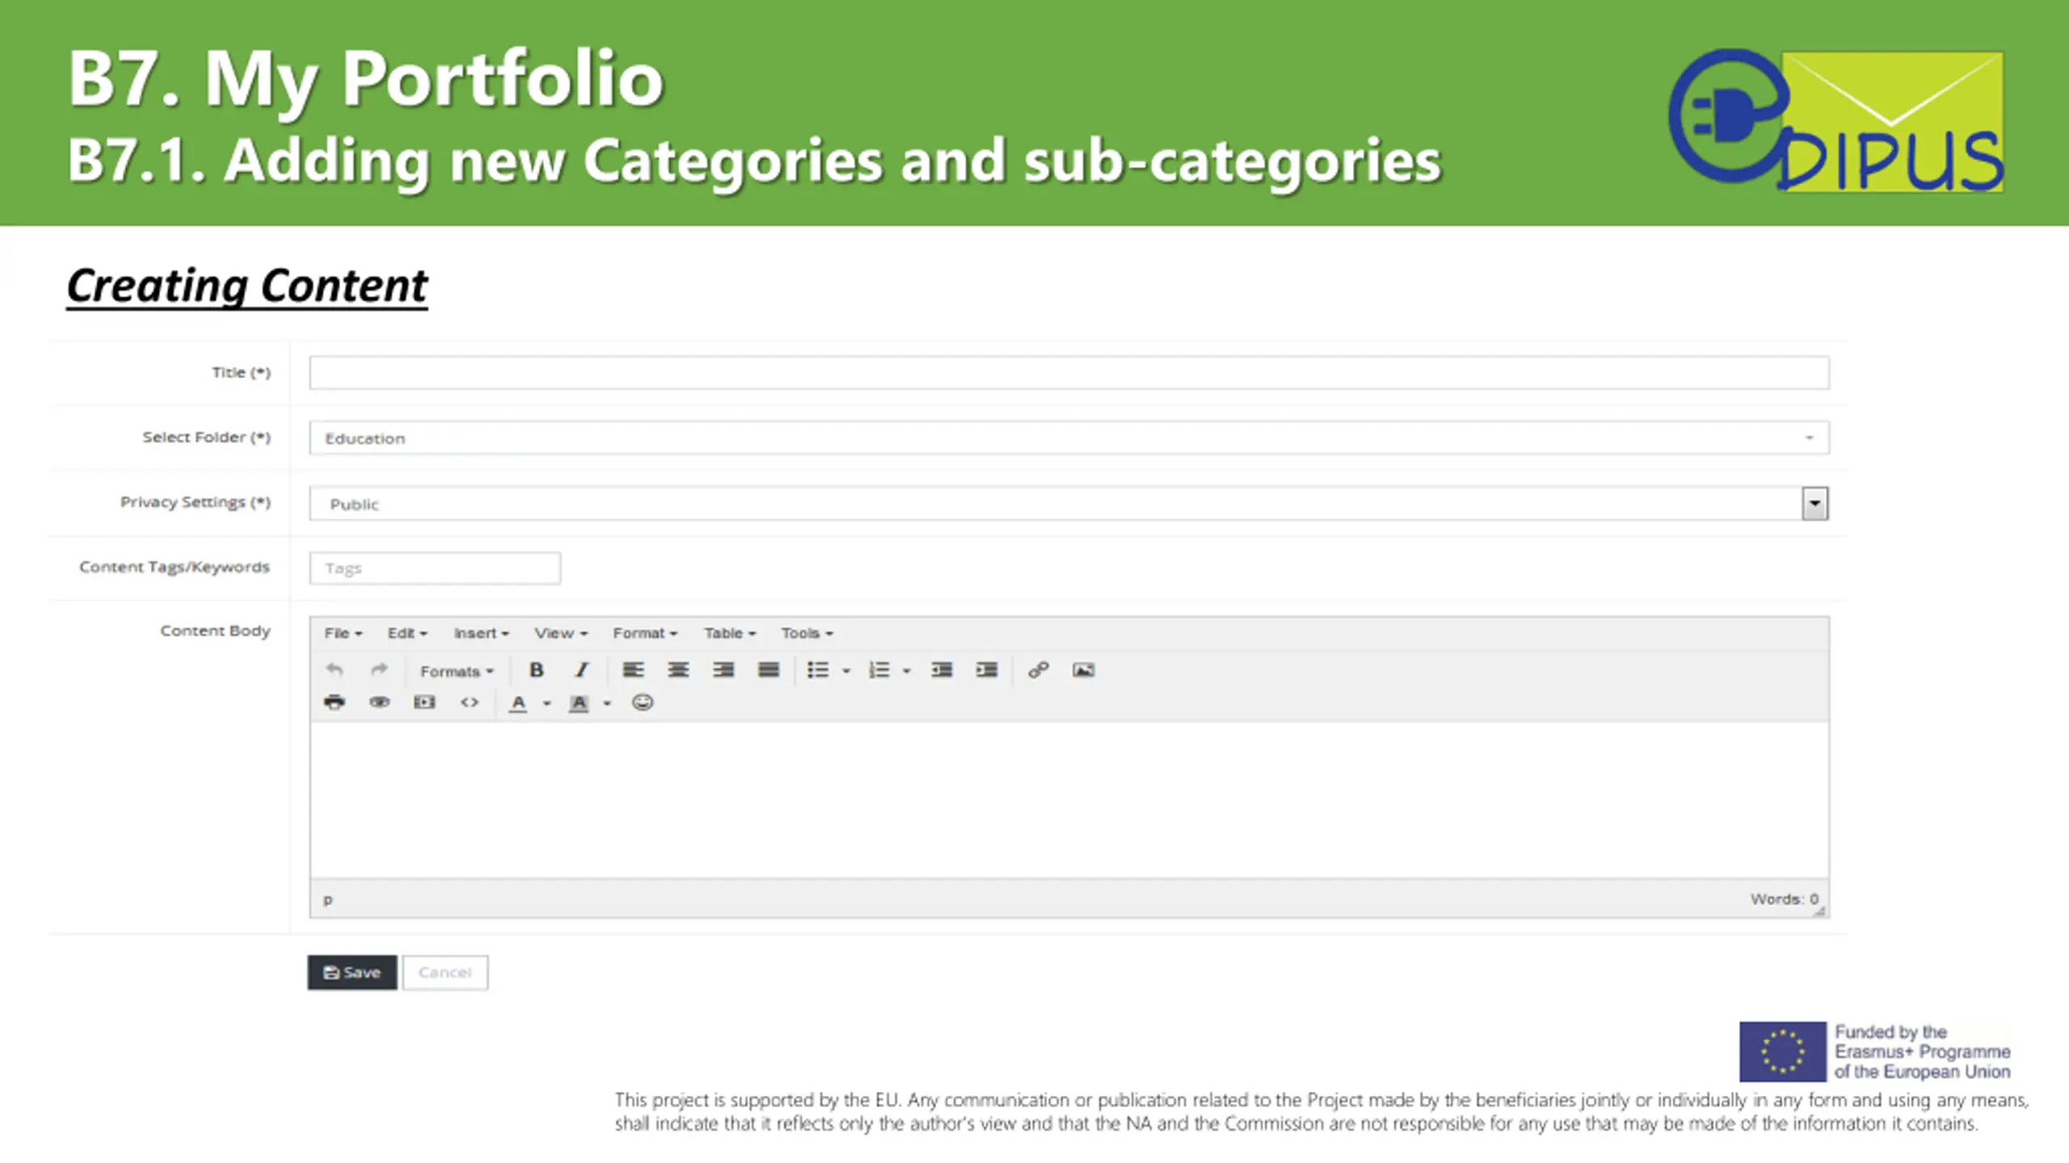Image resolution: width=2069 pixels, height=1163 pixels.
Task: Open the Privacy Settings dropdown showing Public
Action: (1069, 504)
